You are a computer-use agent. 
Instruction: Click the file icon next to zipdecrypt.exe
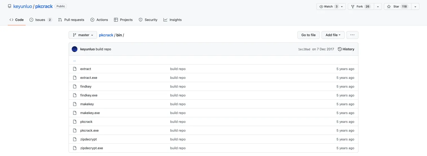coord(75,148)
